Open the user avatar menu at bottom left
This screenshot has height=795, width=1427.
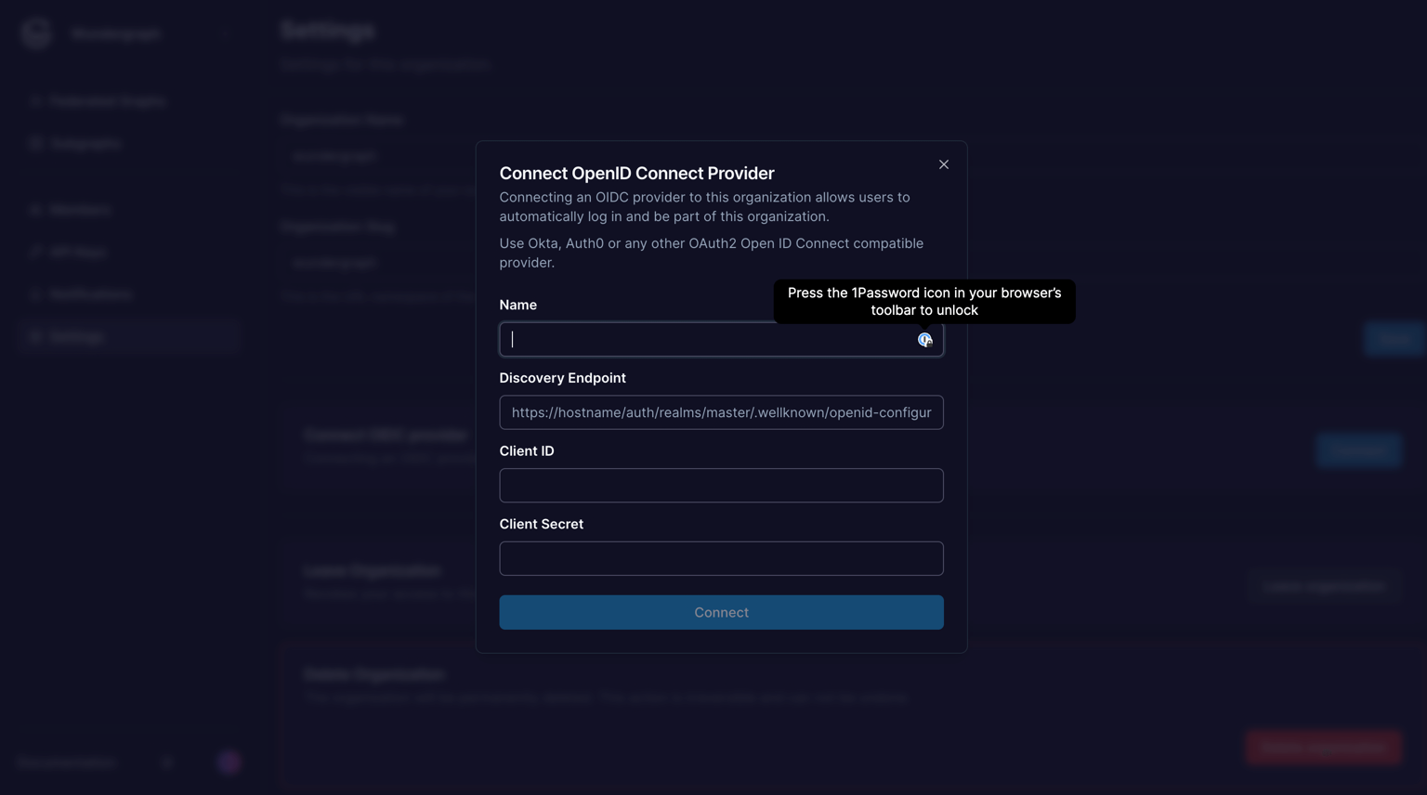click(x=227, y=762)
